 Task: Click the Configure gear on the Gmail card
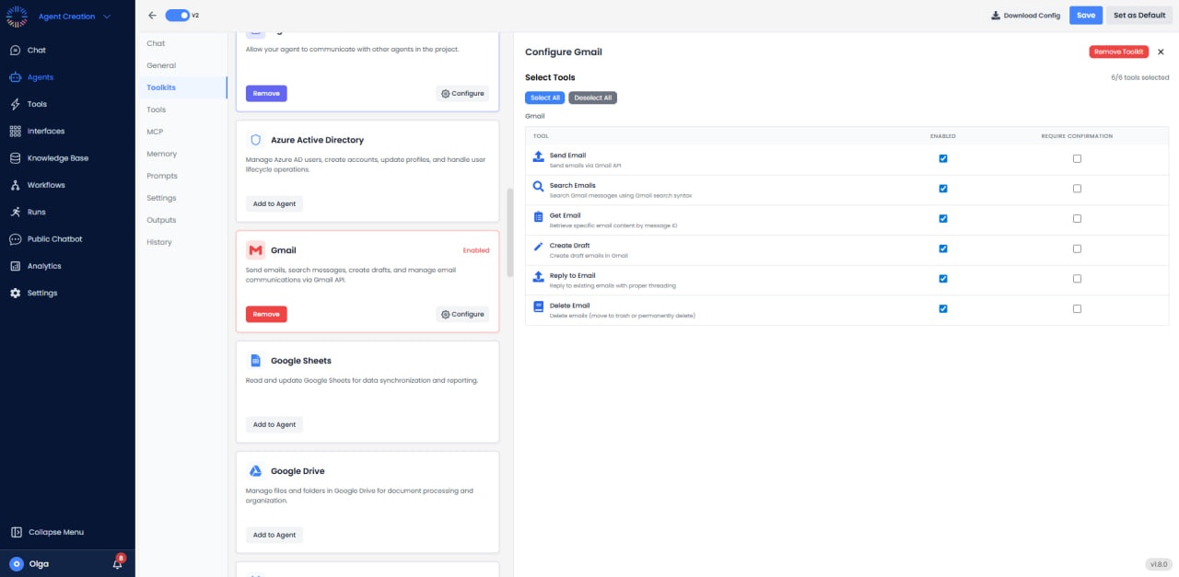click(461, 314)
